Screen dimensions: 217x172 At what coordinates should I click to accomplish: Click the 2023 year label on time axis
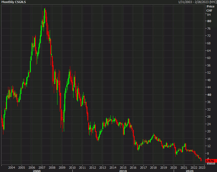click(x=202, y=168)
